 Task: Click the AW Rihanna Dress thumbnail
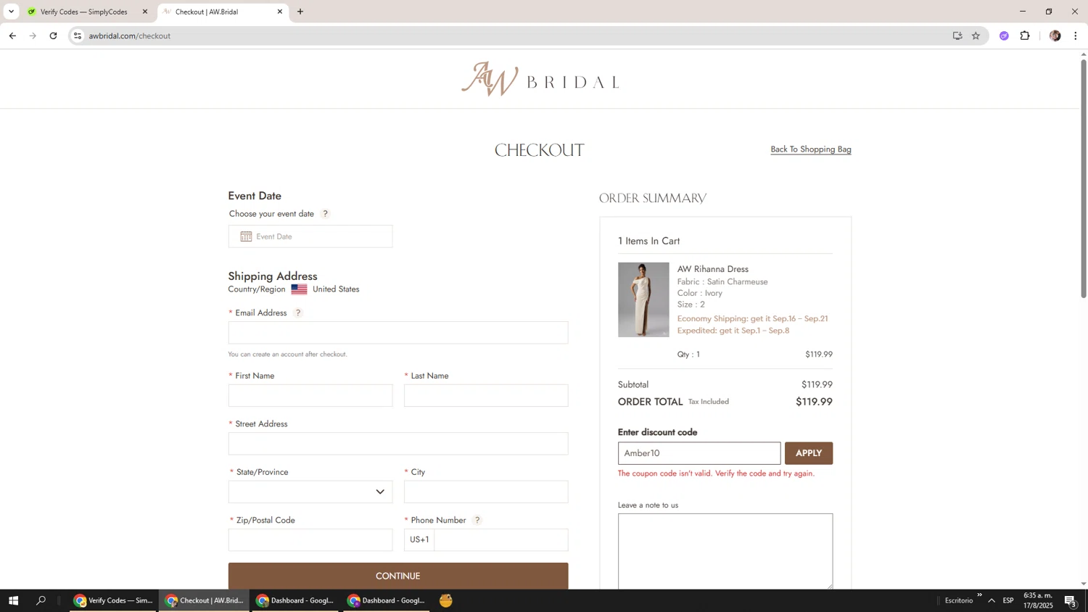(643, 299)
